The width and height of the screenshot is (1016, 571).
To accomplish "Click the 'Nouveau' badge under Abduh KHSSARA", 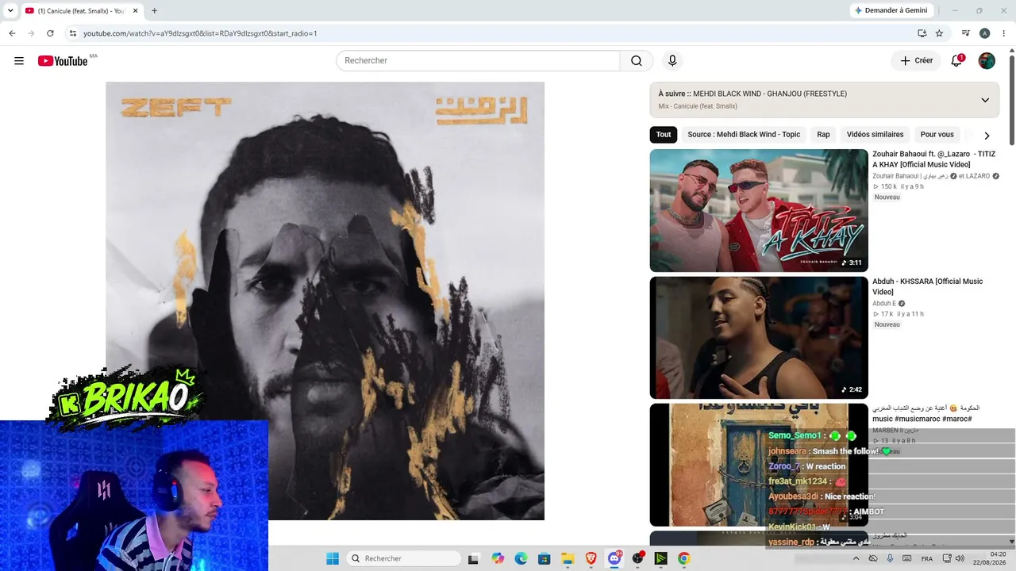I will [887, 324].
